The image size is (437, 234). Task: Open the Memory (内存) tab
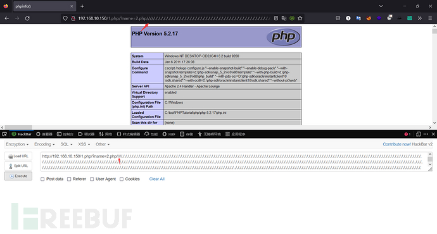coord(169,134)
